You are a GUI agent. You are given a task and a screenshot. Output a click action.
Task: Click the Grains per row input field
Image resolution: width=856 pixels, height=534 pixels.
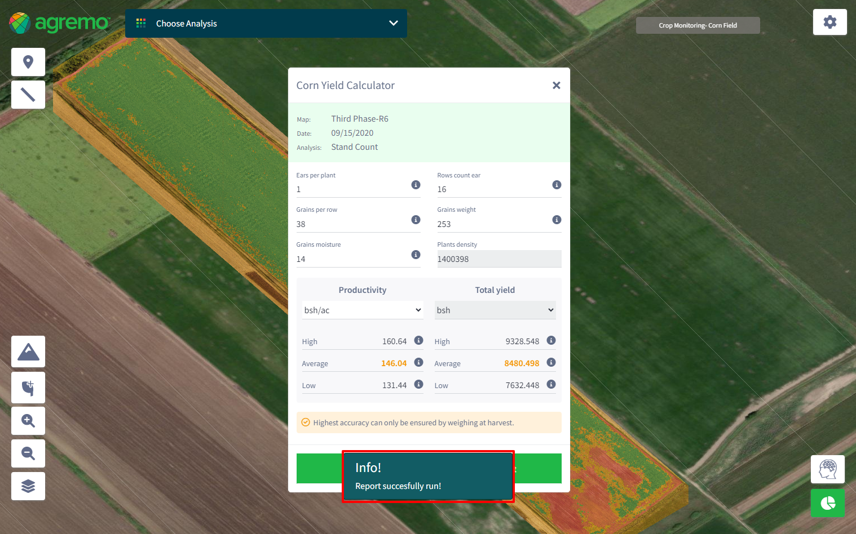(x=352, y=224)
